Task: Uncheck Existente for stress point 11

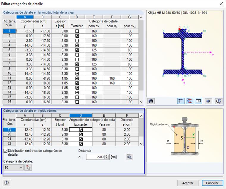Action: 77,78
